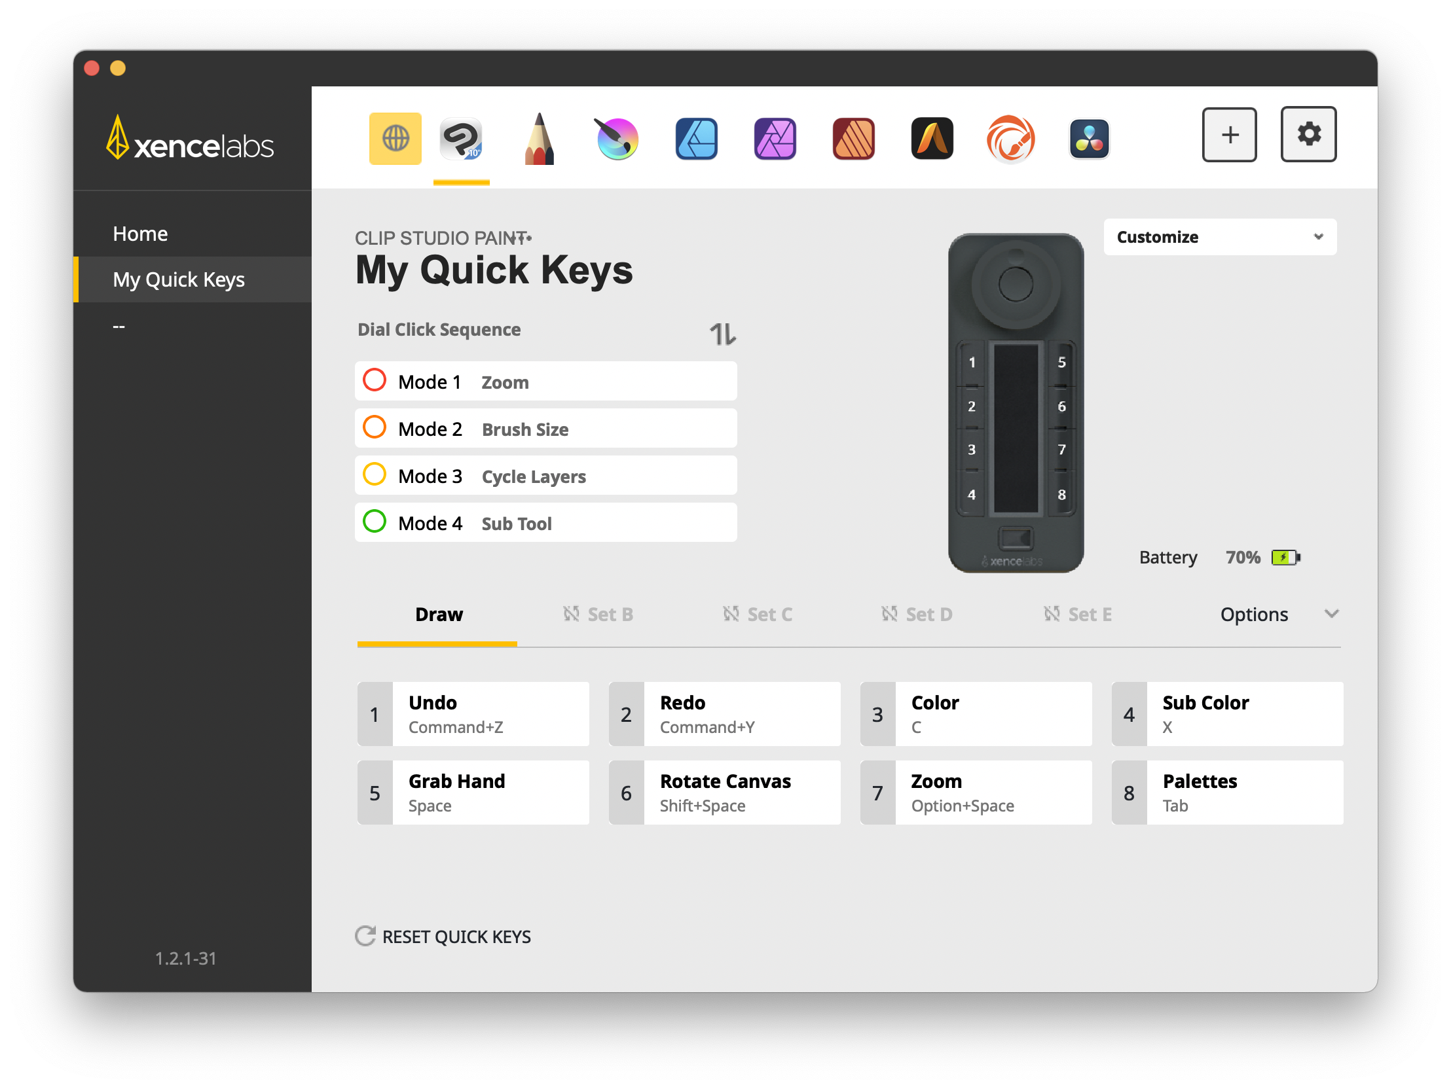Choose the Affinity Photo app icon
1451x1089 pixels.
point(775,138)
